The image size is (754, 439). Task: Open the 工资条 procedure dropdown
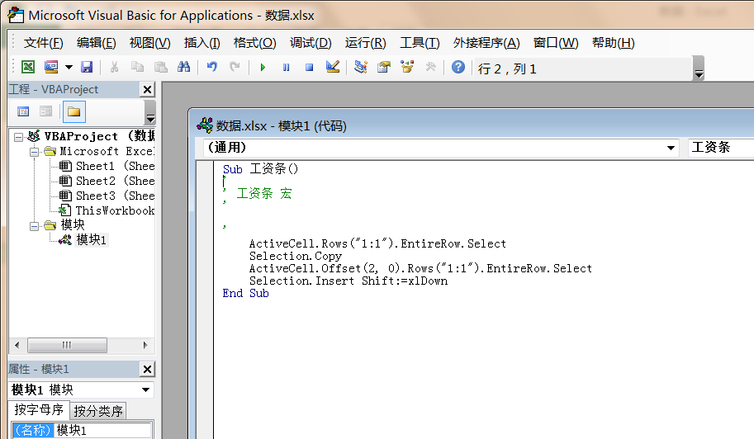(720, 148)
